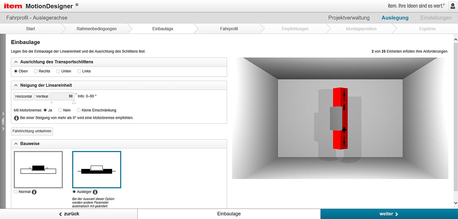This screenshot has width=458, height=219.
Task: Click the Motorbremse info icon
Action: [x=16, y=118]
